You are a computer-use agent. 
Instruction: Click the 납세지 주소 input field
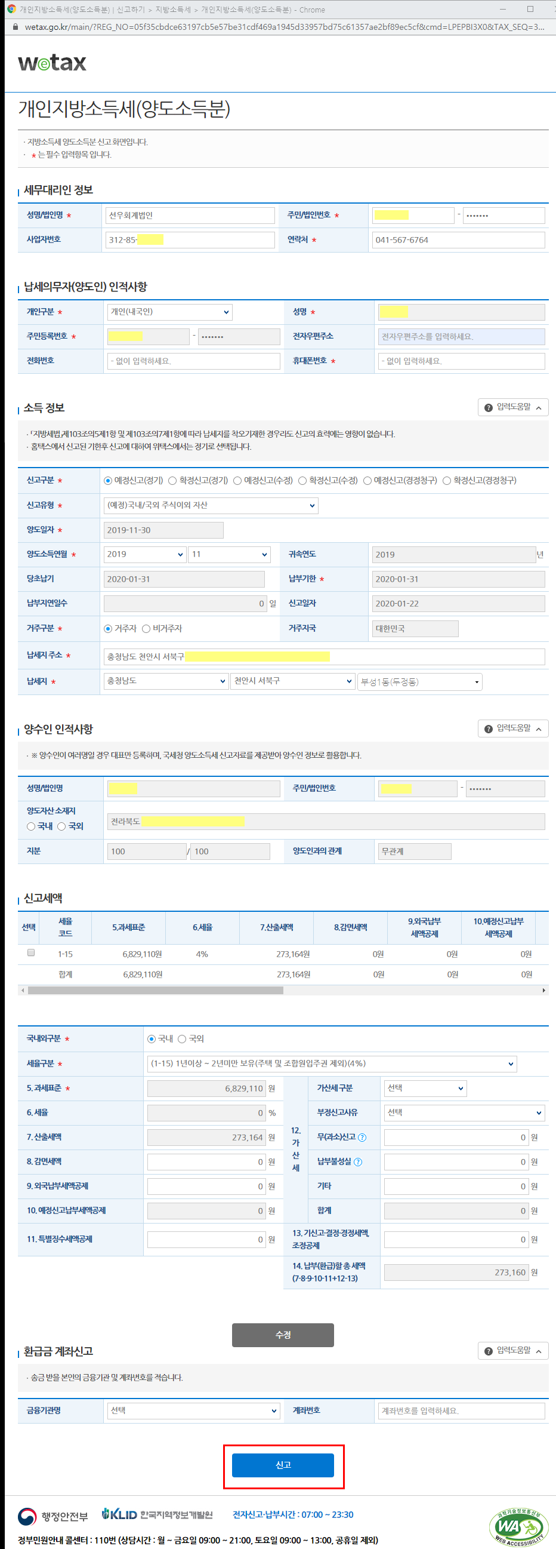point(324,657)
